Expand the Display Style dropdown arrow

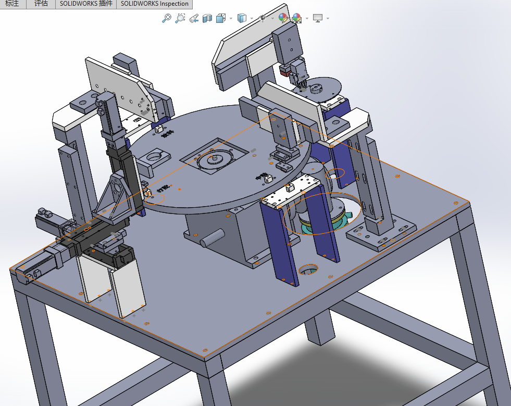click(x=252, y=19)
